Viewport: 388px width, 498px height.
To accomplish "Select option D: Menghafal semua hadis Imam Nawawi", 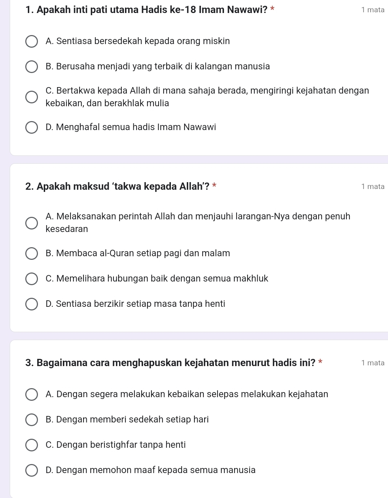I will coord(32,128).
